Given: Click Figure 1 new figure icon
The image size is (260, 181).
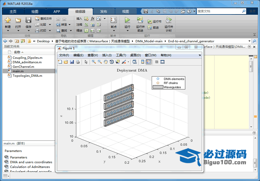Looking at the screenshot, I should pyautogui.click(x=60, y=62).
